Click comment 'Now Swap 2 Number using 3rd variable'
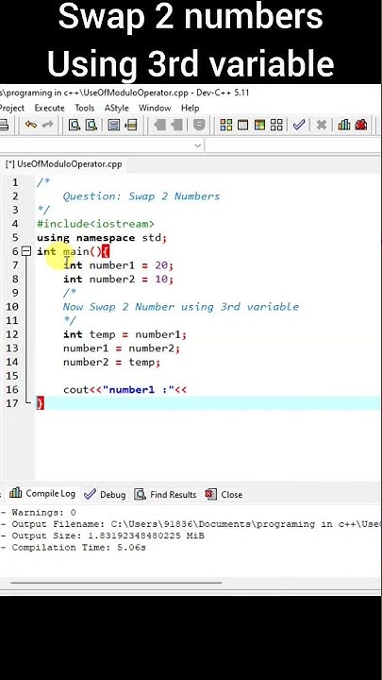This screenshot has width=382, height=680. pyautogui.click(x=181, y=307)
